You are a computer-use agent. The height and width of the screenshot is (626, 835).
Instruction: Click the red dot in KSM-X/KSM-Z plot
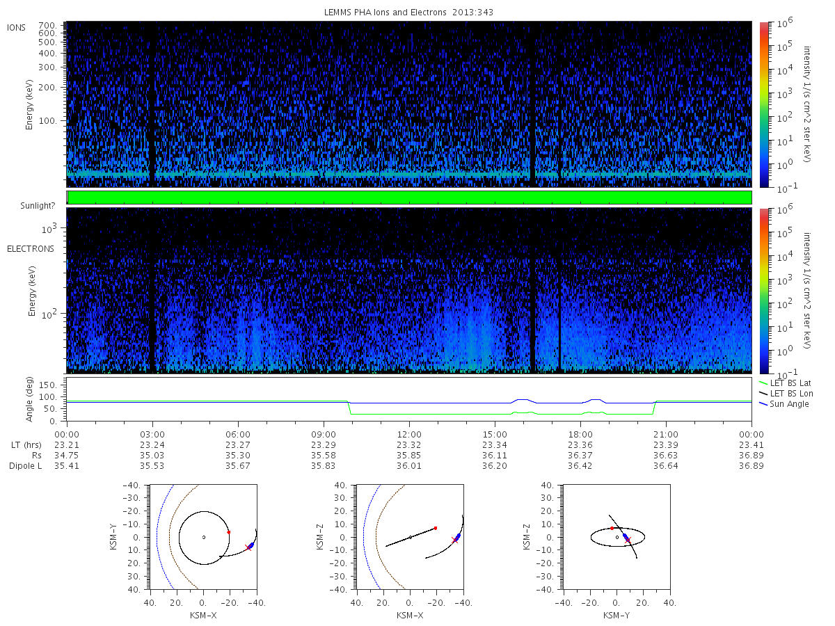click(436, 528)
